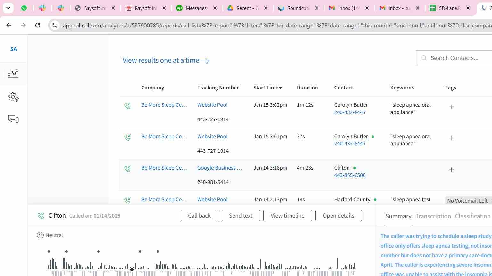
Task: Sort by Start Time column header
Action: (268, 88)
